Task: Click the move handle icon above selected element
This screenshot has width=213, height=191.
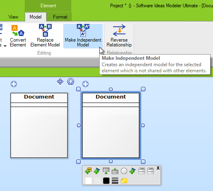Action: point(60,82)
